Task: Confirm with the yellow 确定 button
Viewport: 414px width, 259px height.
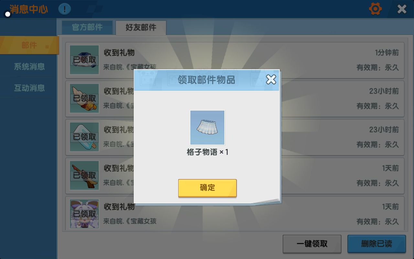Action: point(207,188)
